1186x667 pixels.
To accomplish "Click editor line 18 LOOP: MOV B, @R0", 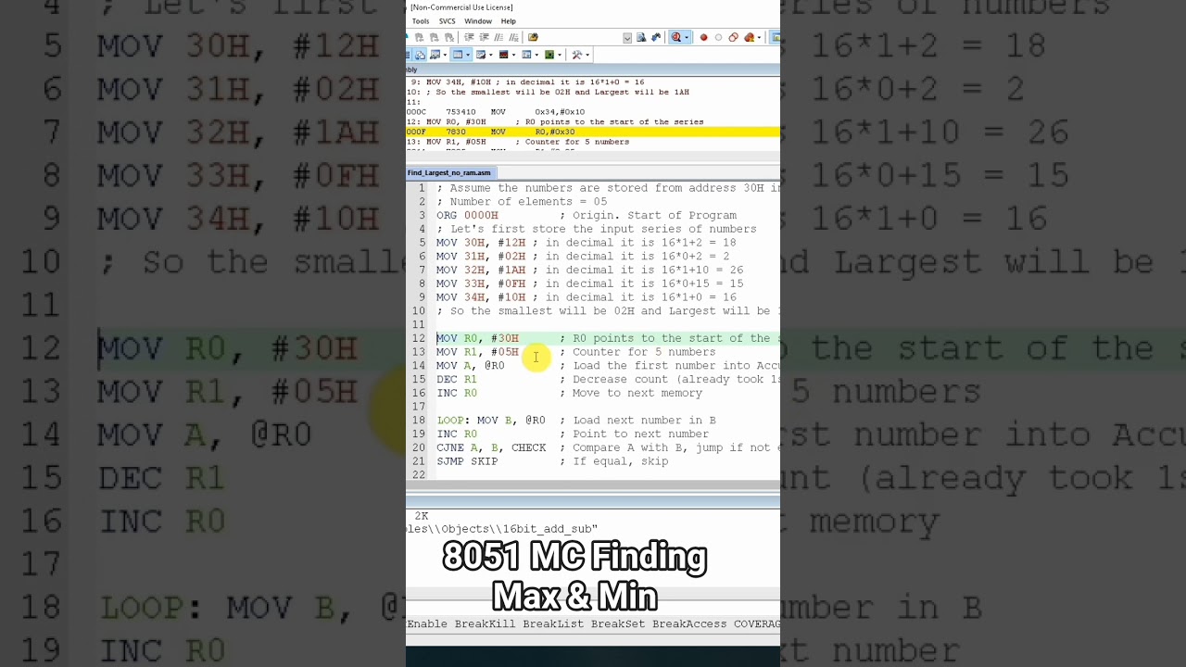I will click(x=576, y=420).
